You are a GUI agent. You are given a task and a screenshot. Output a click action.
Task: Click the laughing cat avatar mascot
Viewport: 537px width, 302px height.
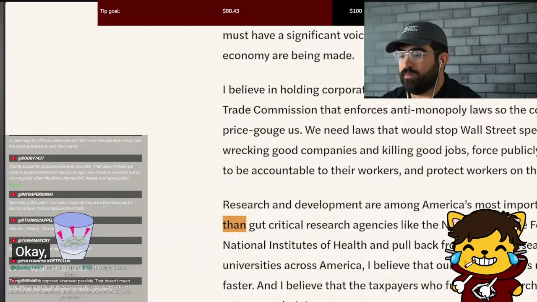[x=486, y=256]
